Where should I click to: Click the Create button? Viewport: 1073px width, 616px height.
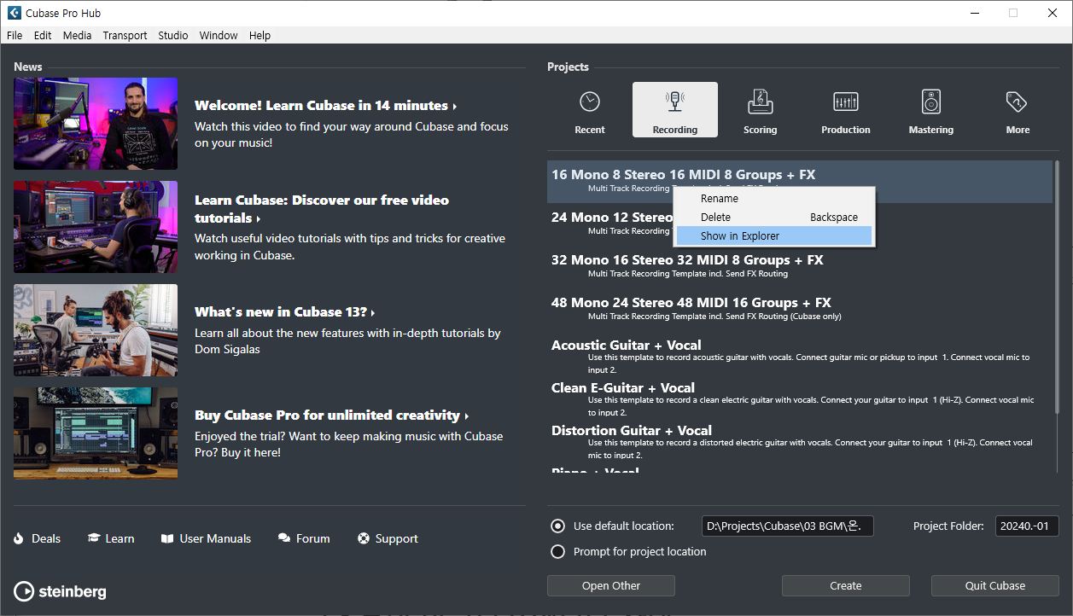846,586
